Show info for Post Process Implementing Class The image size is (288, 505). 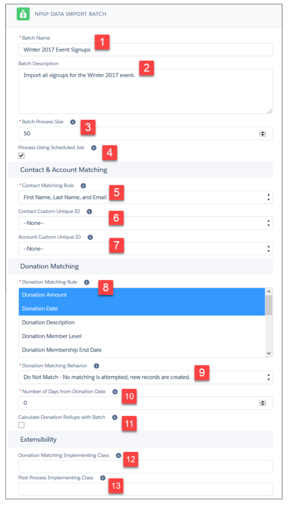point(103,478)
